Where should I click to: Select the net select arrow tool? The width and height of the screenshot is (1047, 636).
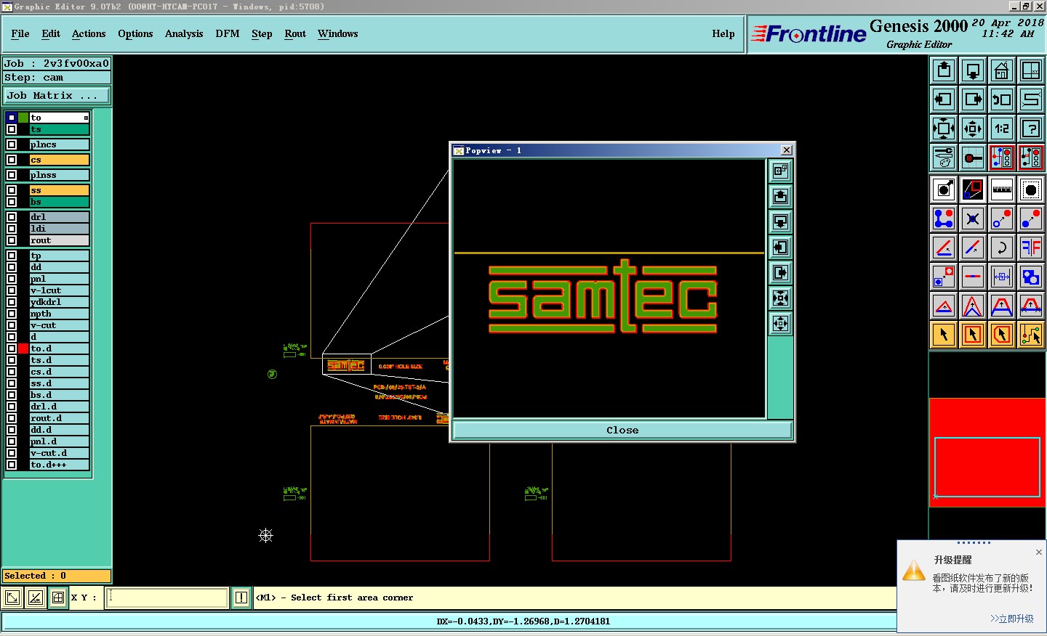coord(1031,335)
